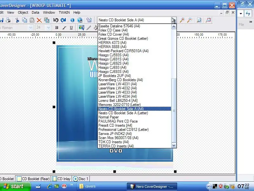
Task: Click the Zoom to Selection rectangle icon
Action: (208, 20)
